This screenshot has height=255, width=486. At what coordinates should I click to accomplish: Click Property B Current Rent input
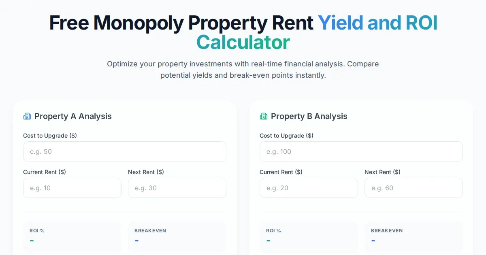point(309,188)
